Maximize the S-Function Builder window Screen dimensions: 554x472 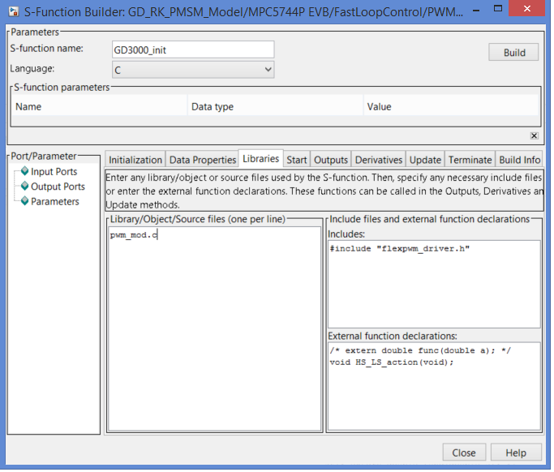(498, 8)
